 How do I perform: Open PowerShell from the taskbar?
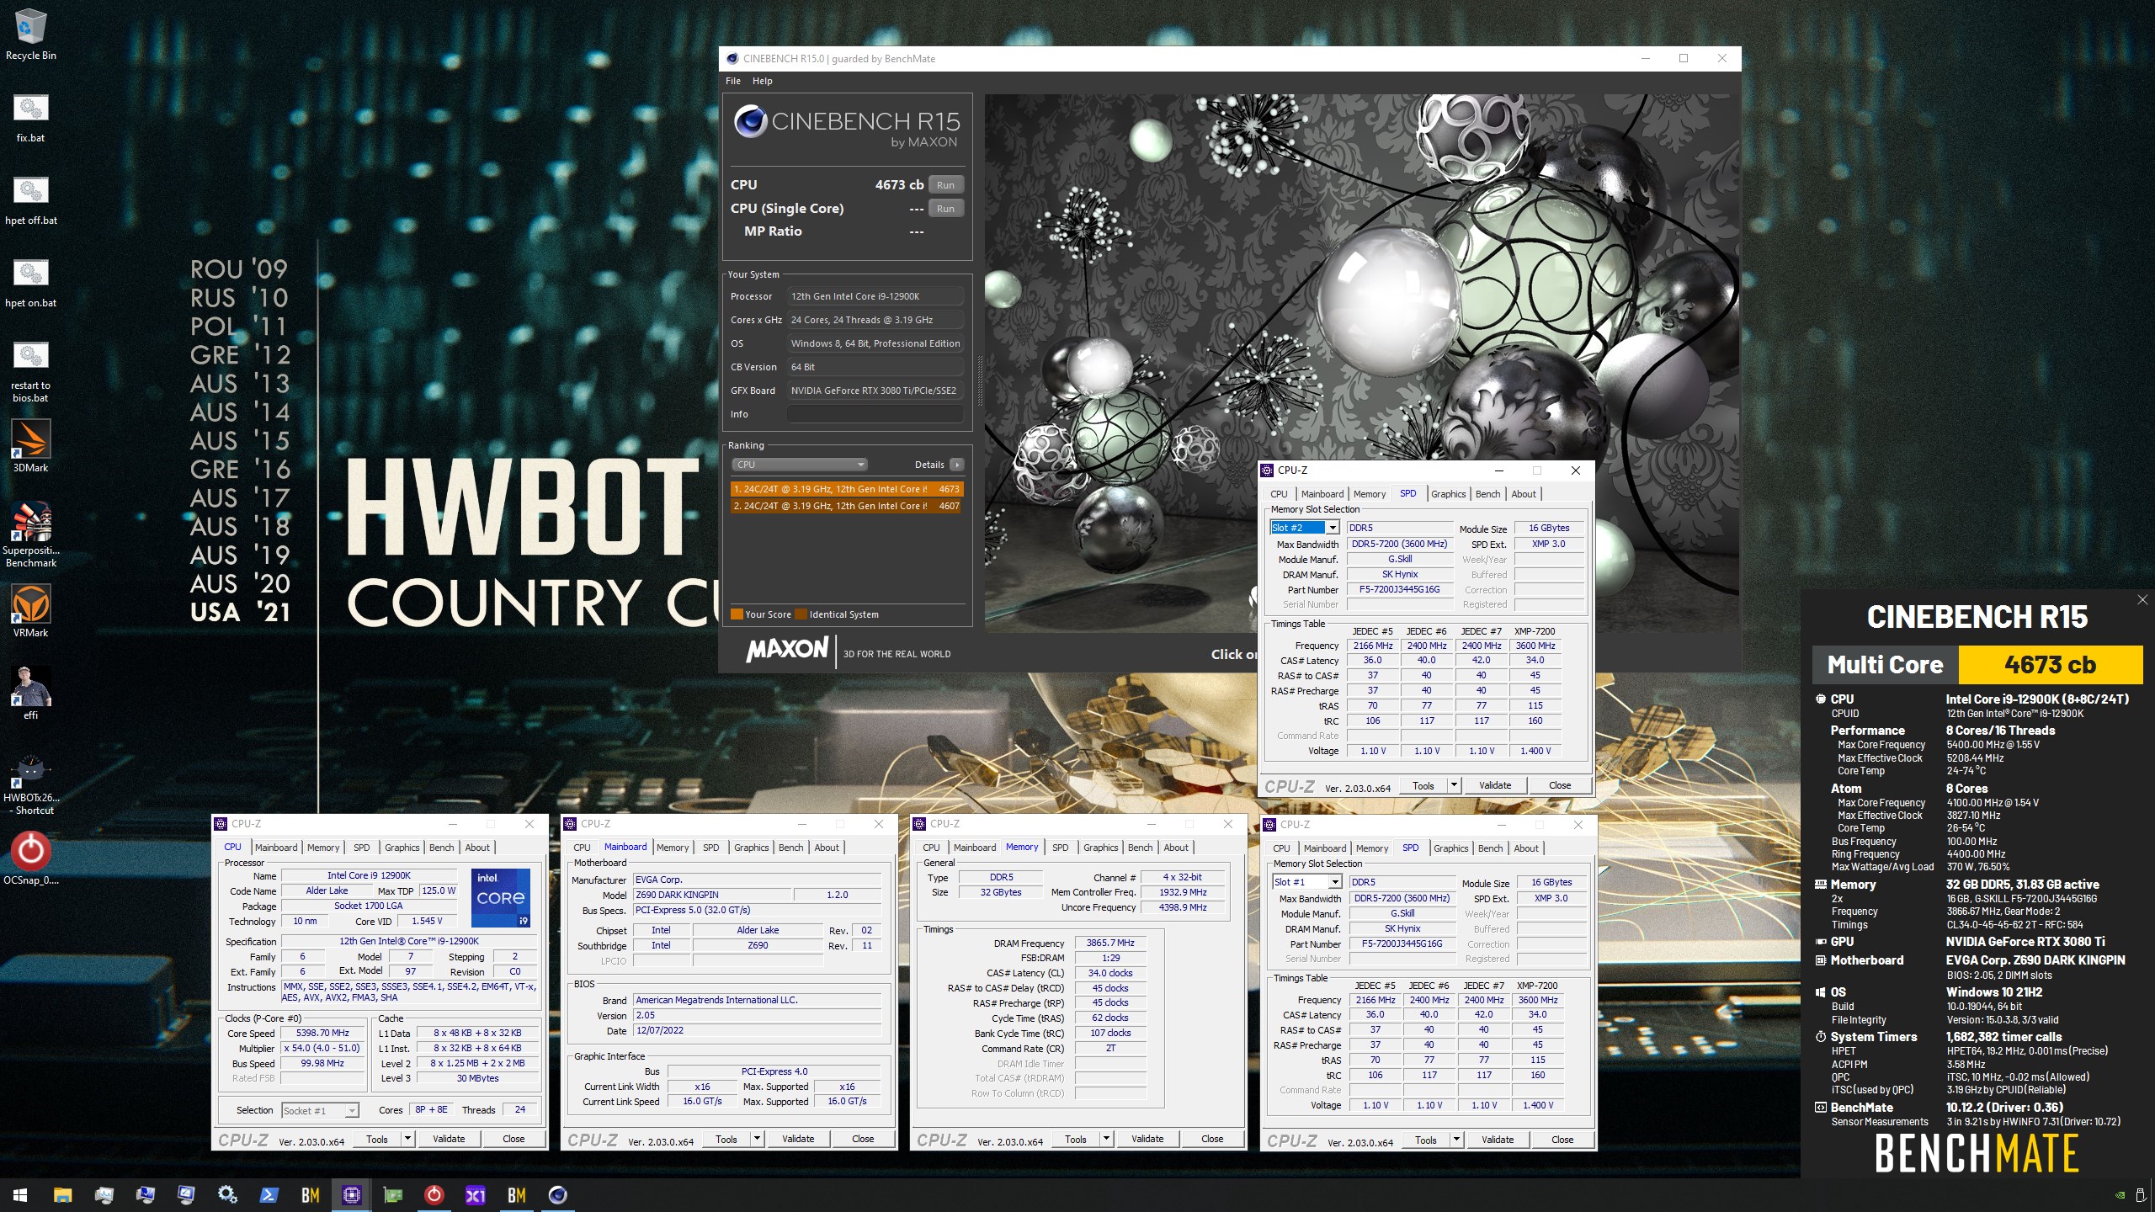tap(269, 1195)
